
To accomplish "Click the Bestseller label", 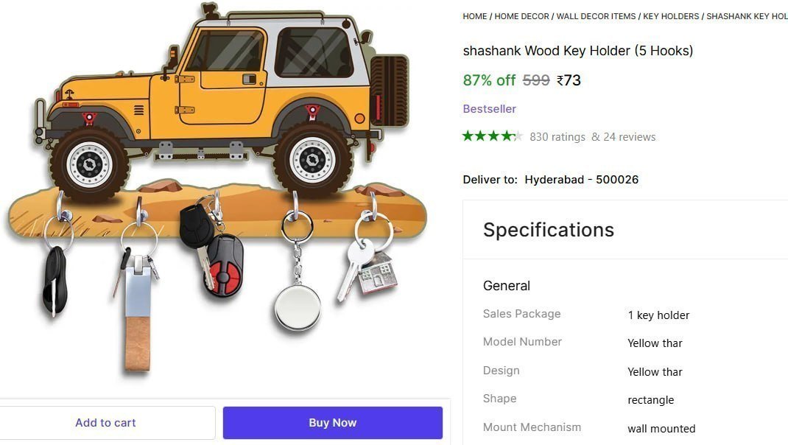I will click(490, 108).
